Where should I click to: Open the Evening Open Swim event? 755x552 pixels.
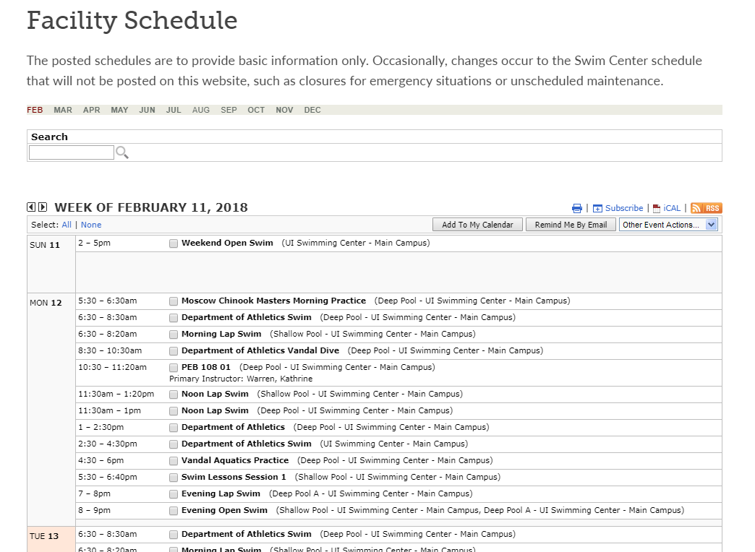[224, 510]
